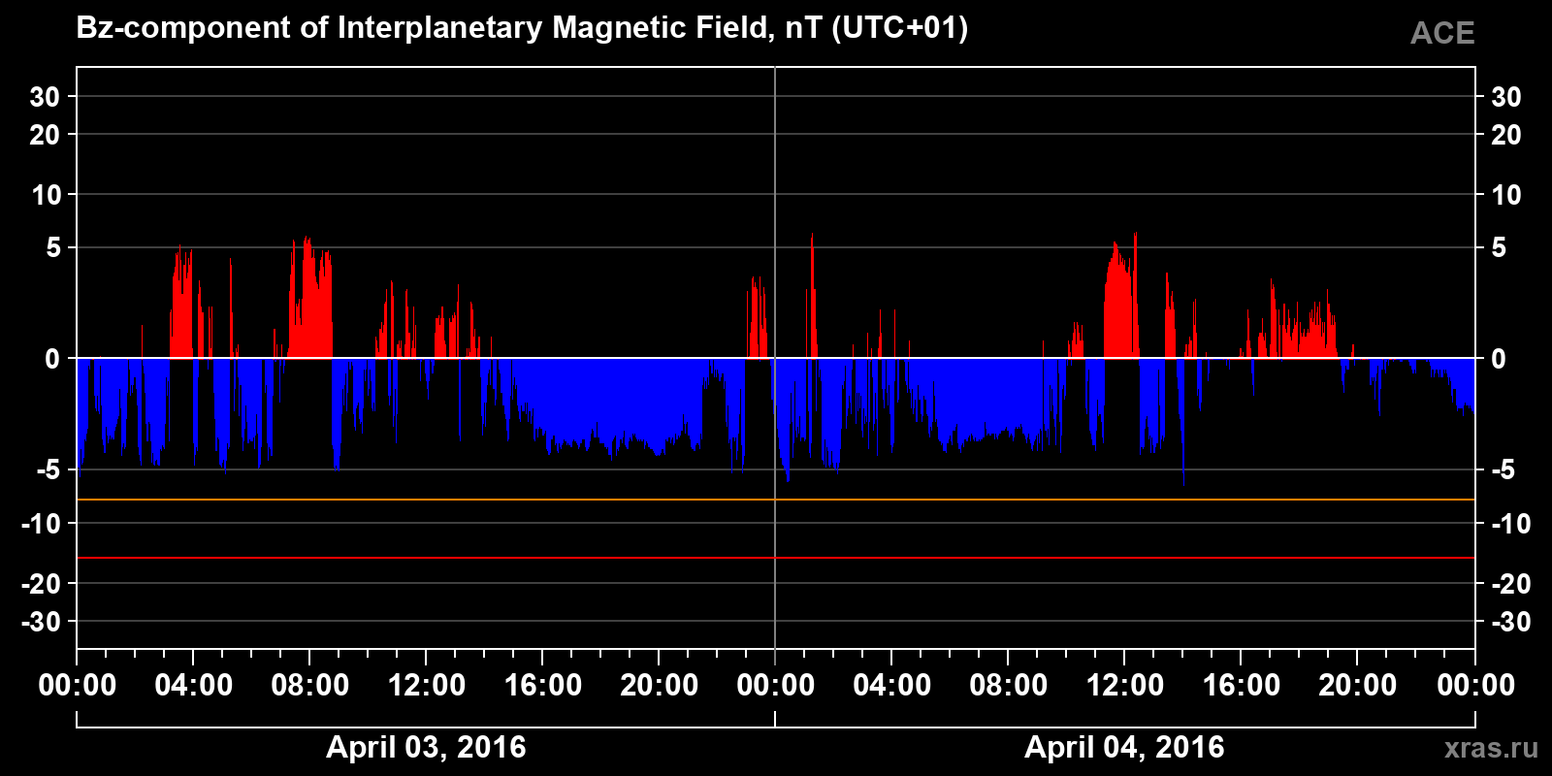This screenshot has width=1552, height=776.
Task: Select the 'April 03, 2016' date label
Action: coord(426,747)
